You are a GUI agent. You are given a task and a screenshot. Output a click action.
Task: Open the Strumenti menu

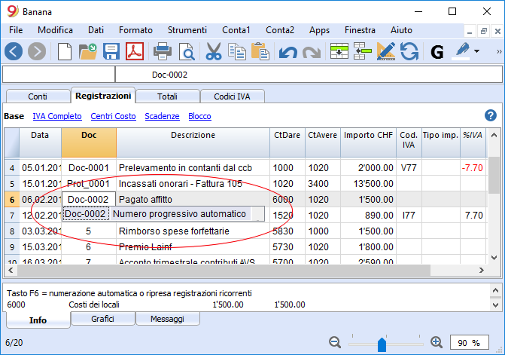coord(187,30)
